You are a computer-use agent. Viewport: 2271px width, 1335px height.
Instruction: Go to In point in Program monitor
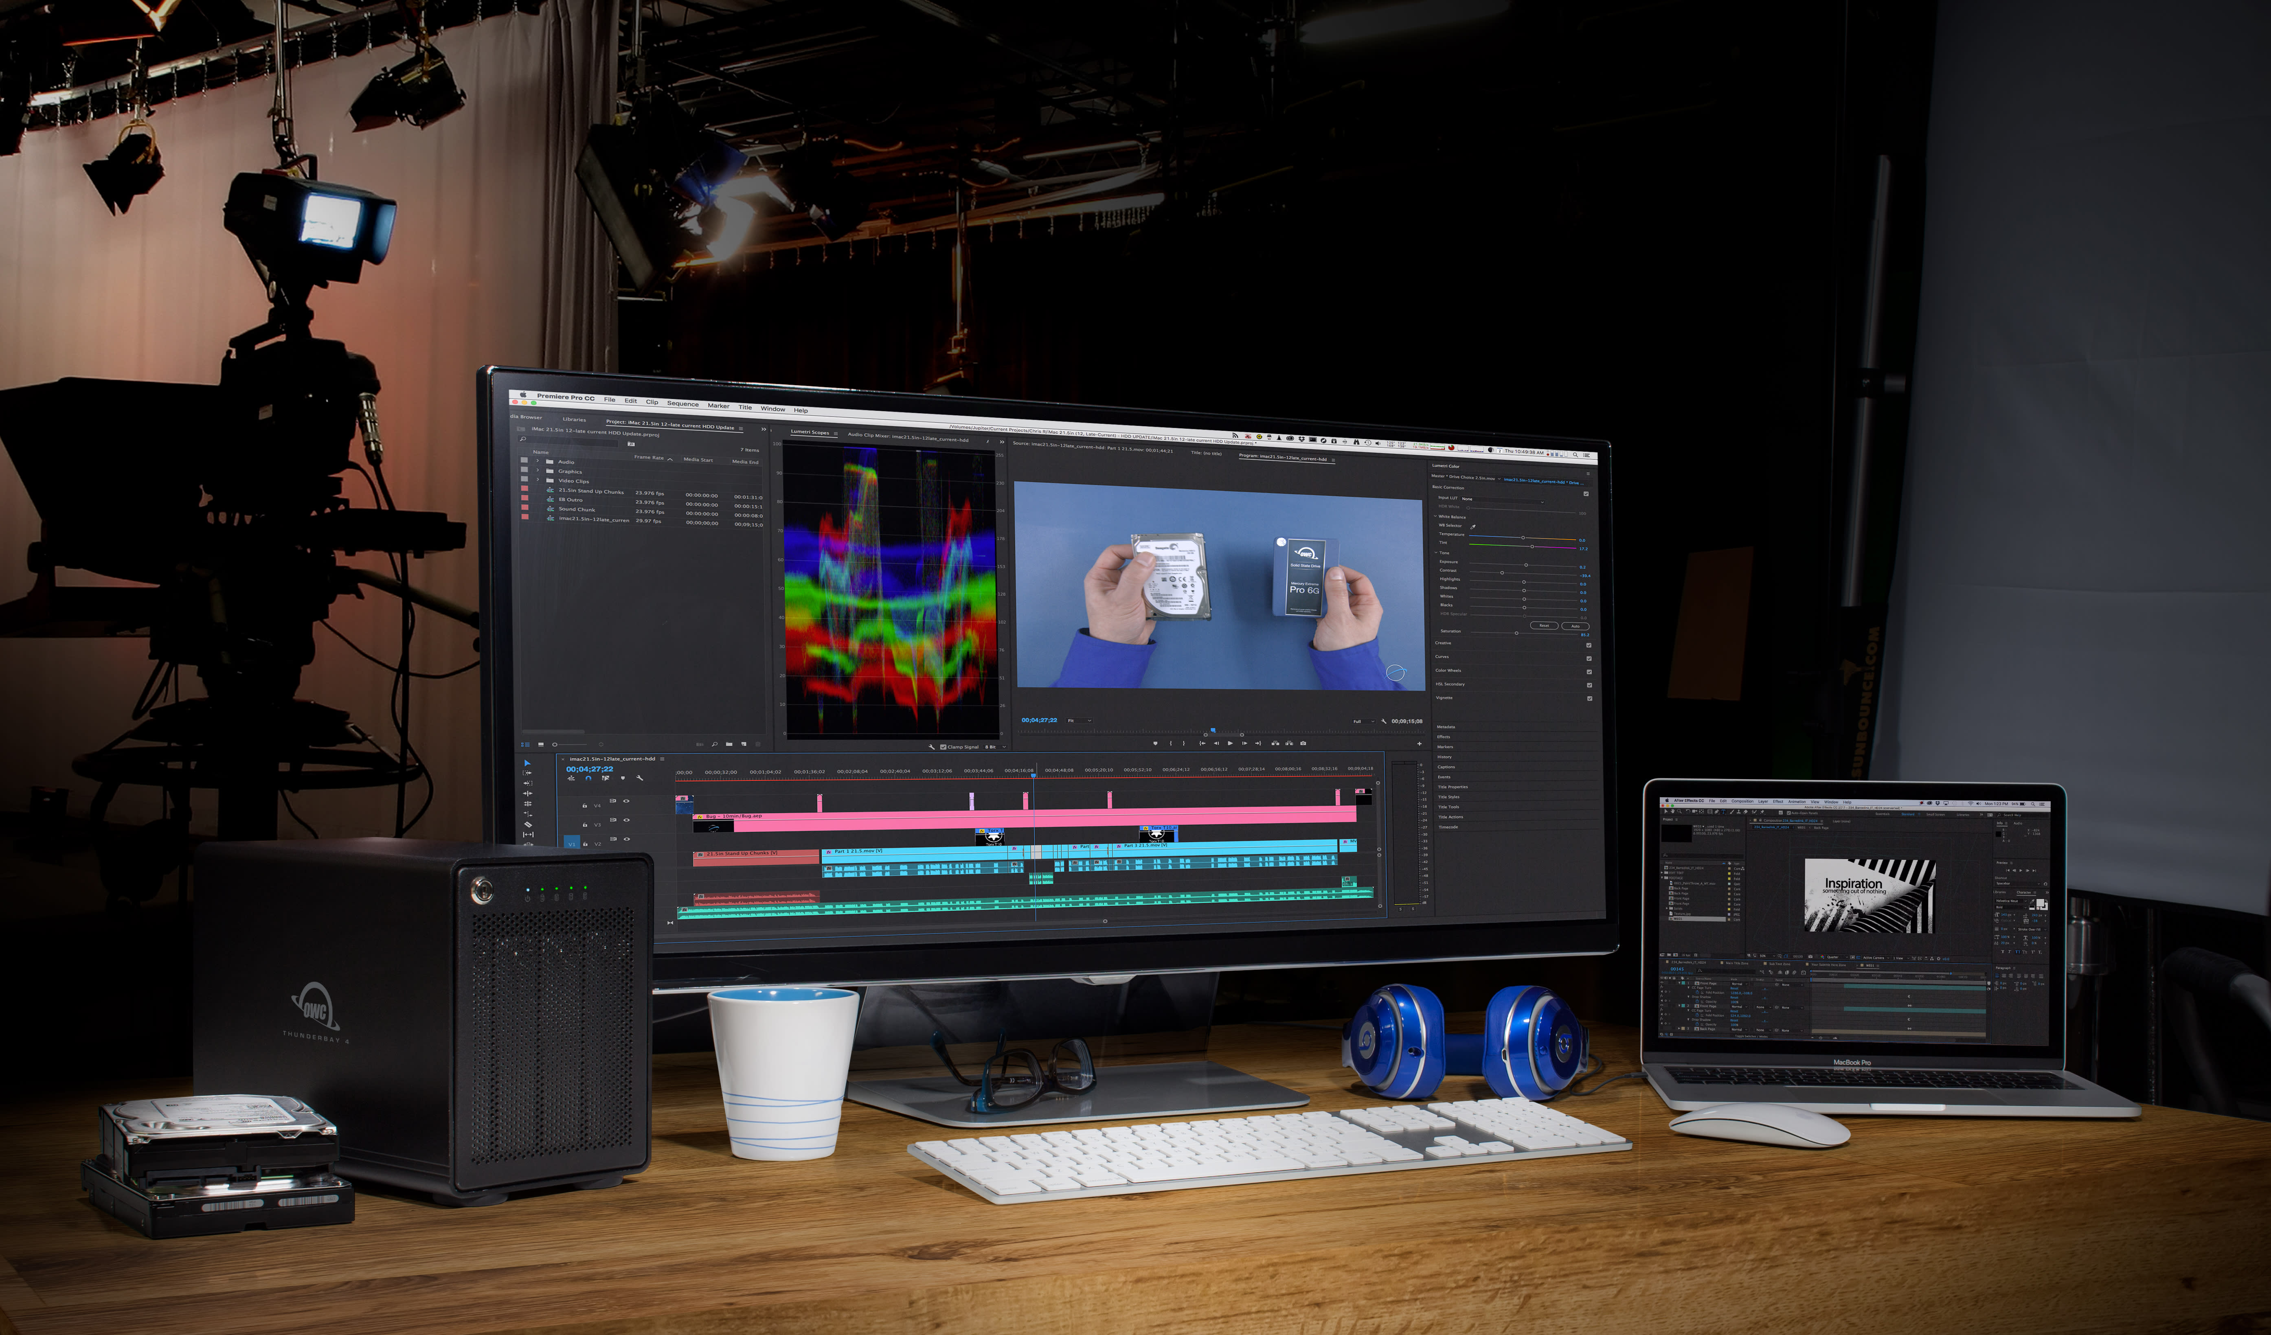(1202, 743)
